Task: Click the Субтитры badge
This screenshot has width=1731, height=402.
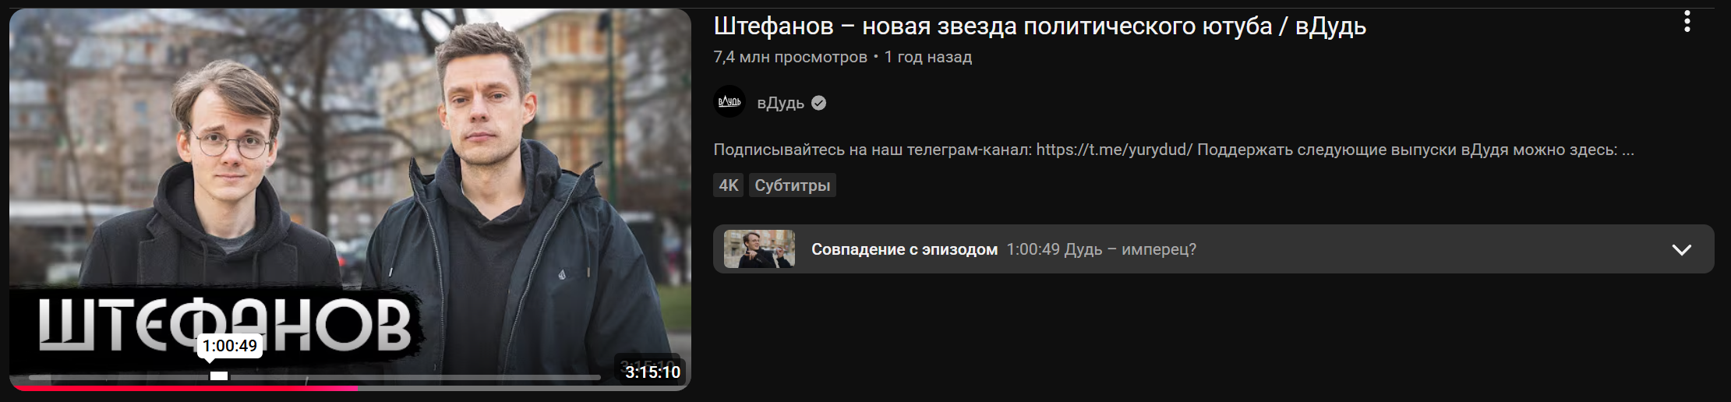Action: click(793, 185)
